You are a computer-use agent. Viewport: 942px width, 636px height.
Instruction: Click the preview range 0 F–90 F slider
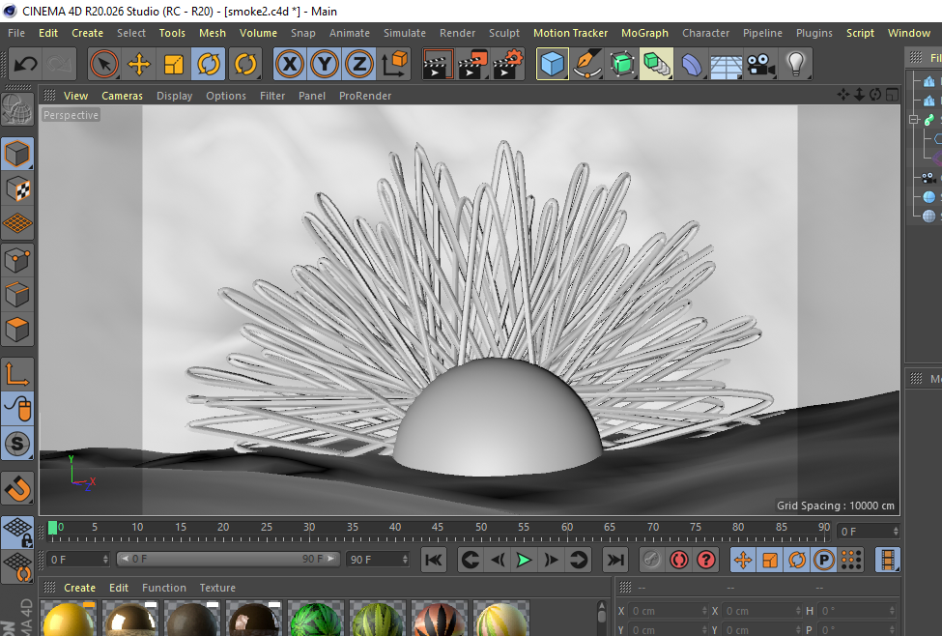(x=228, y=559)
